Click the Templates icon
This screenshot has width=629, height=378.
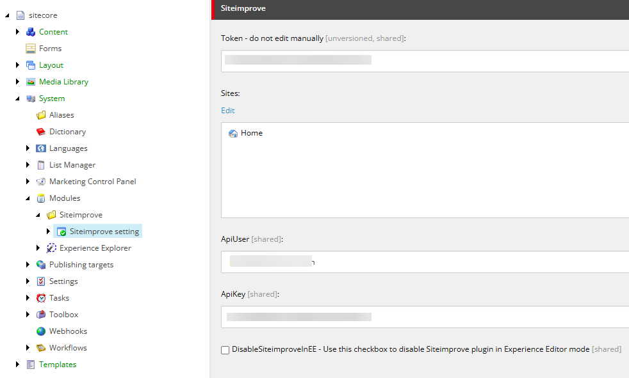coord(31,365)
